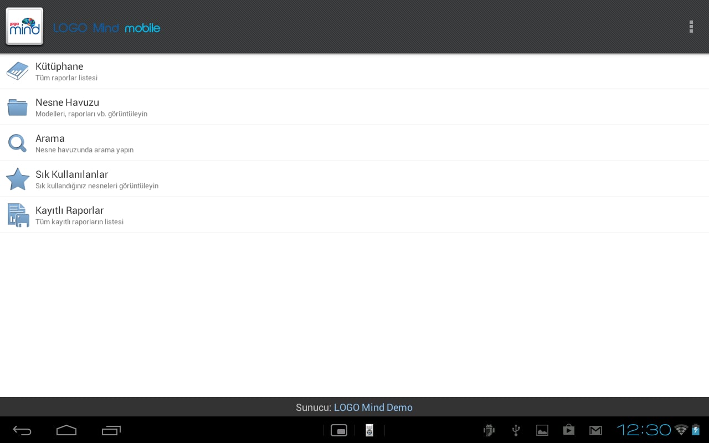Tap the Android back button

click(22, 430)
